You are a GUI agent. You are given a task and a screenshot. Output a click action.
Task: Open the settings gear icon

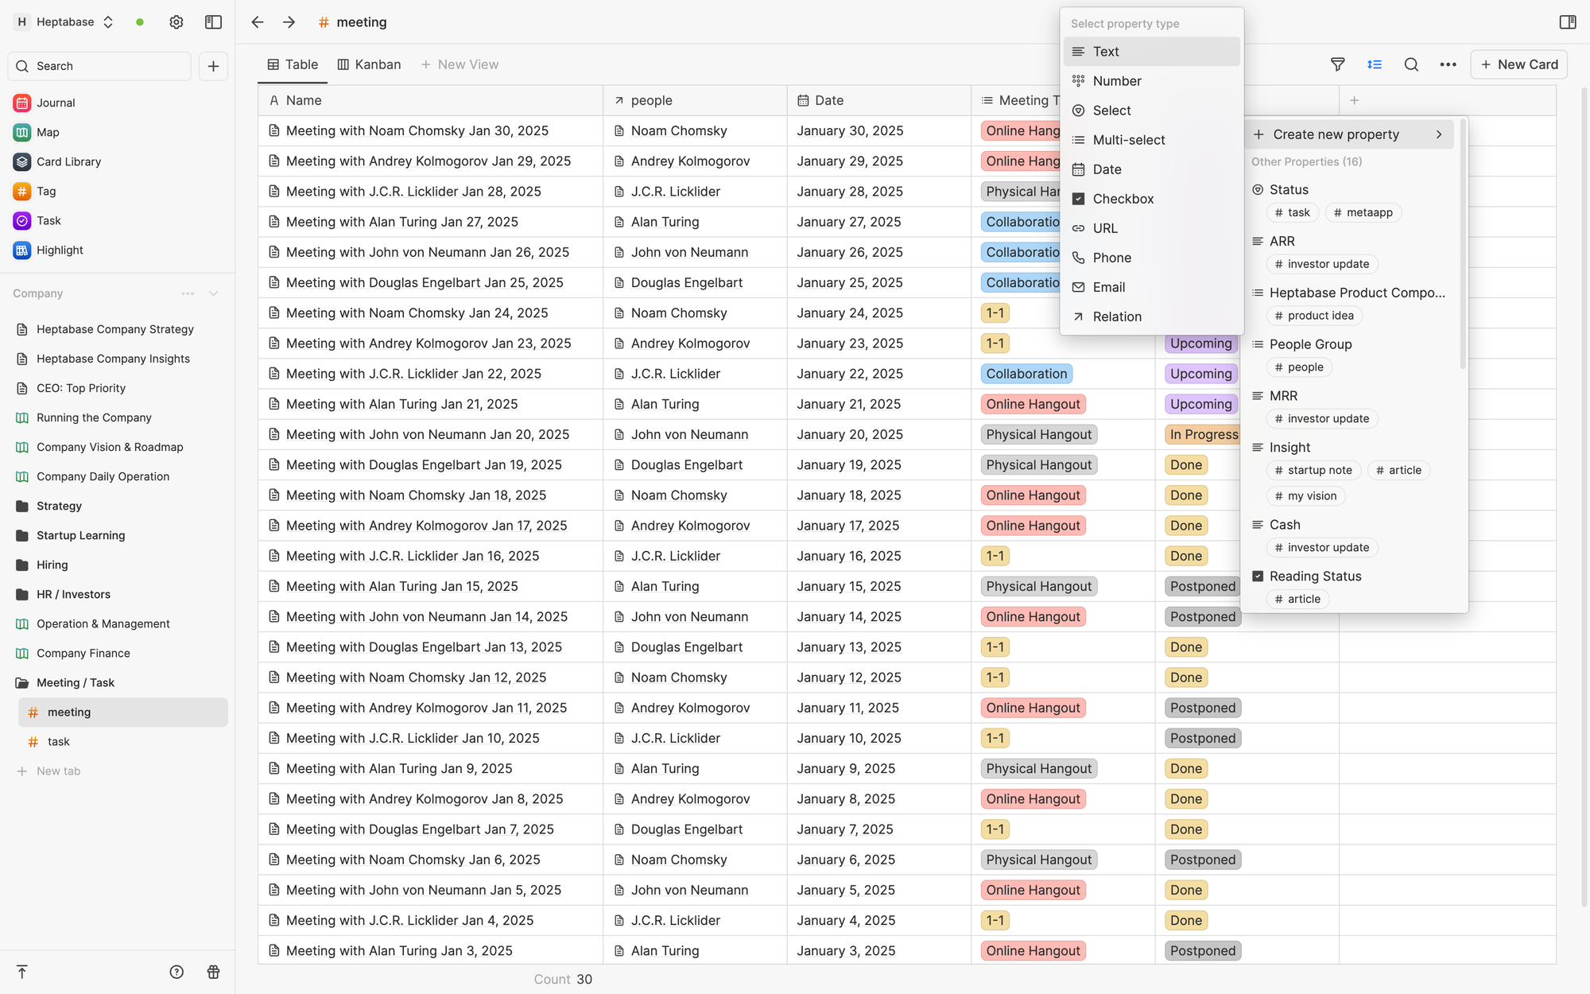pos(176,22)
